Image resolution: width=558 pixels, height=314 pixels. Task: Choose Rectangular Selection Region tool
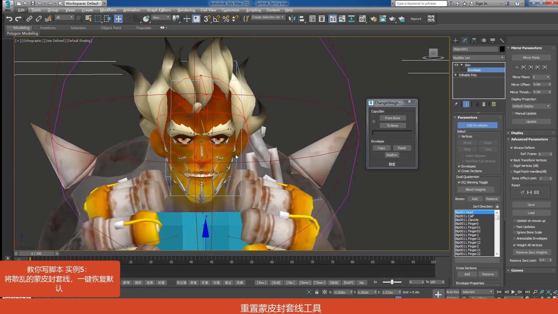click(98, 19)
